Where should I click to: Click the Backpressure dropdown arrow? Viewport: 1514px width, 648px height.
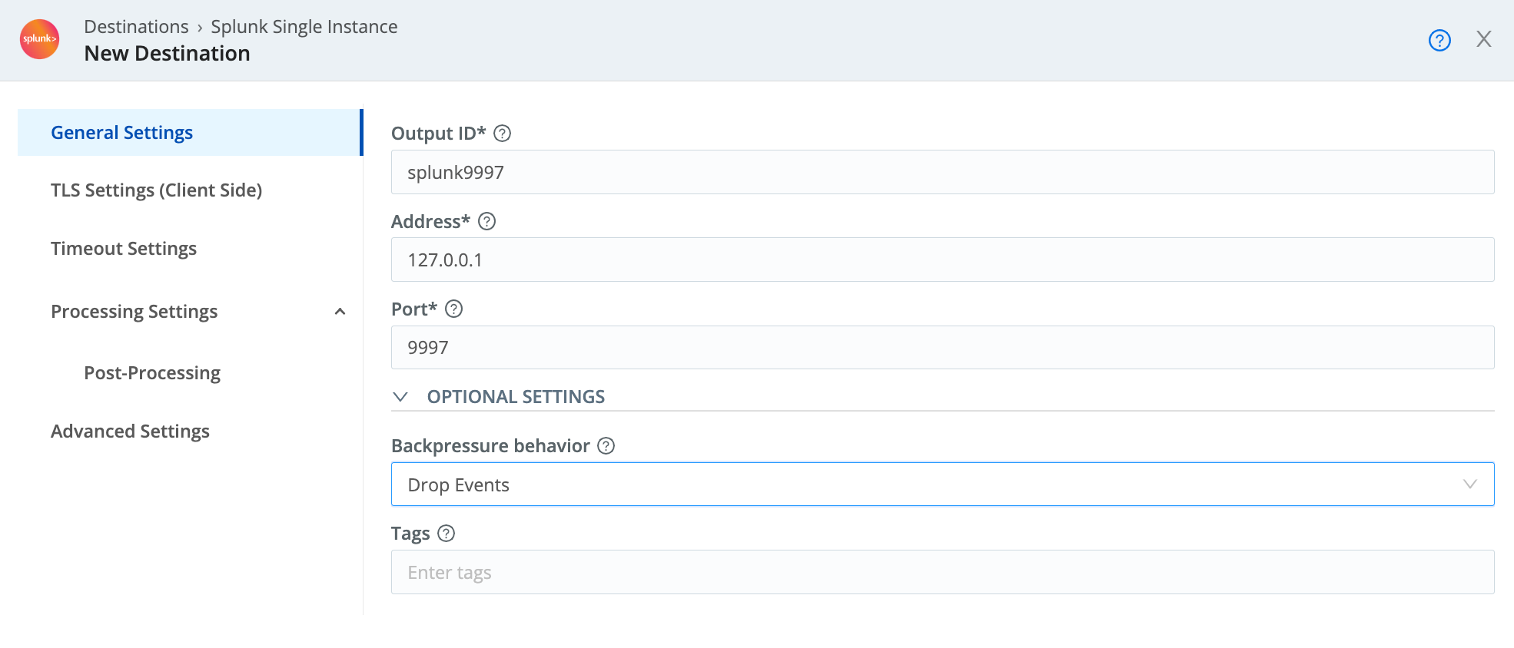pyautogui.click(x=1469, y=484)
